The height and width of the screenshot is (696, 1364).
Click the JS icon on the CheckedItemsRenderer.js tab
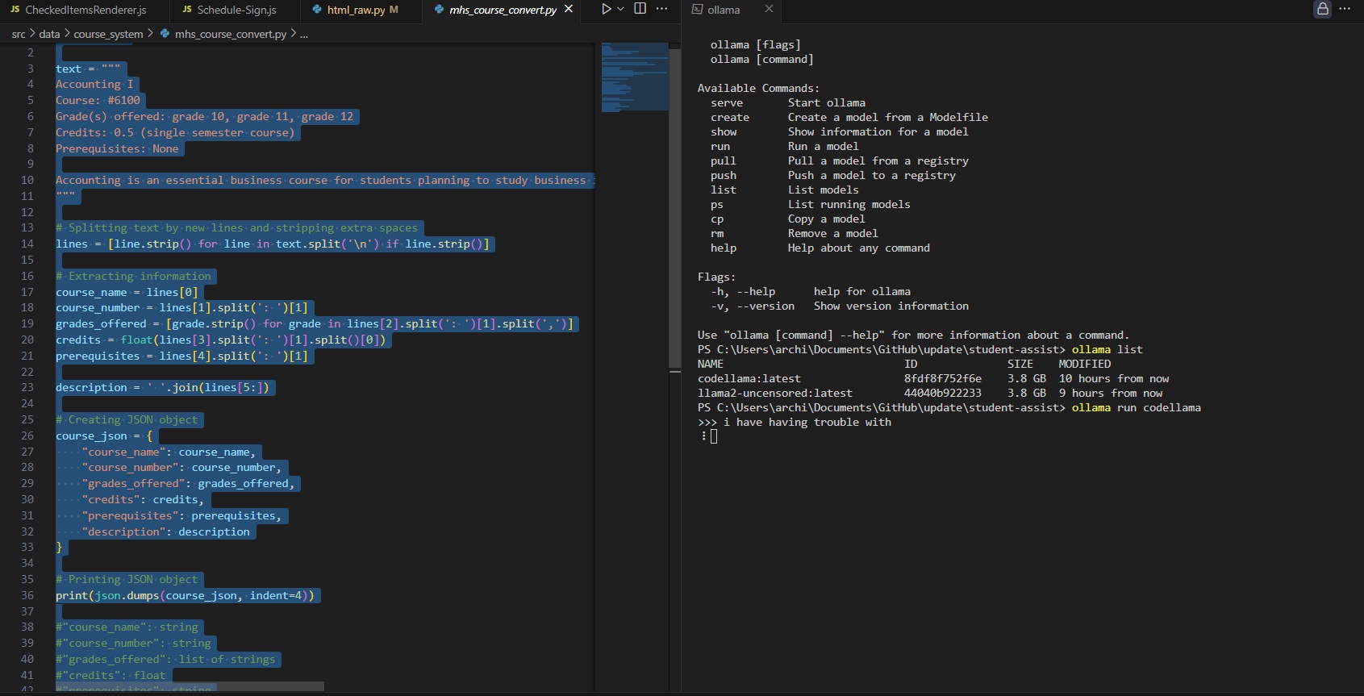[15, 9]
